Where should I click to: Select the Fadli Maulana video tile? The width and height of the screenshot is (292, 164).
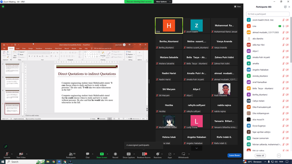pos(224,89)
